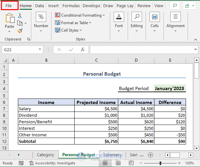Click the zoom slider handle
Image resolution: width=200 pixels, height=167 pixels.
160,163
